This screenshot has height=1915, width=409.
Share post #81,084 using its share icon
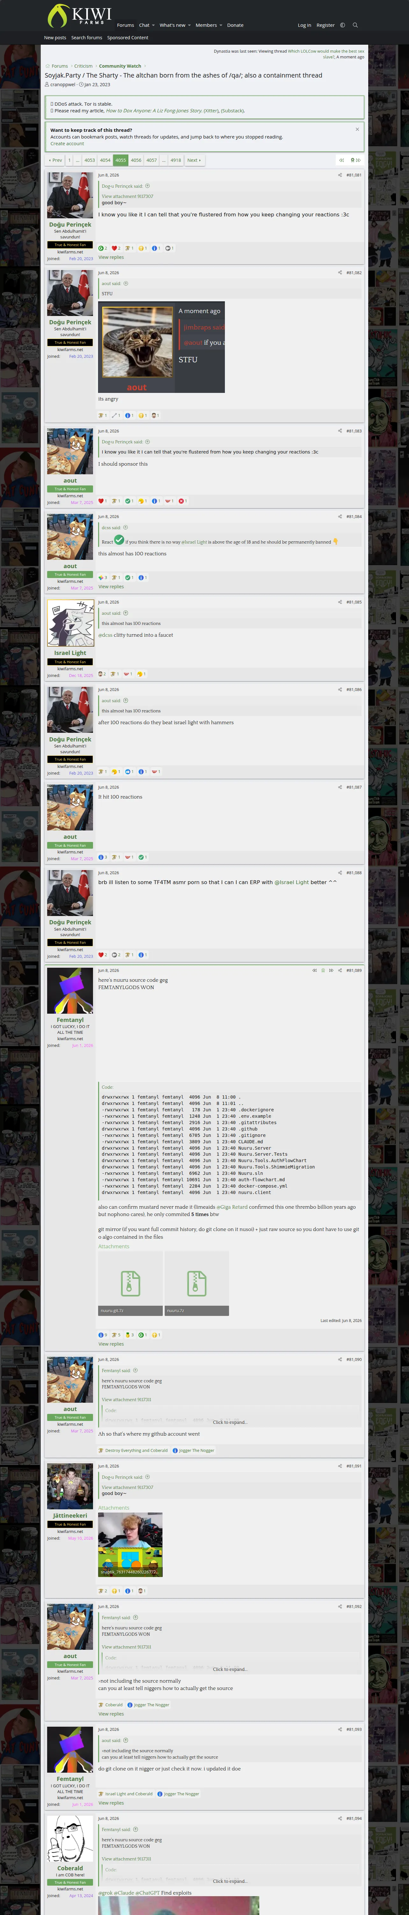pos(340,517)
